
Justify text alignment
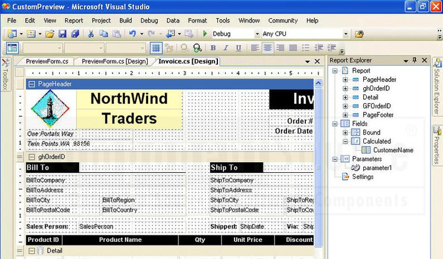coord(293,48)
